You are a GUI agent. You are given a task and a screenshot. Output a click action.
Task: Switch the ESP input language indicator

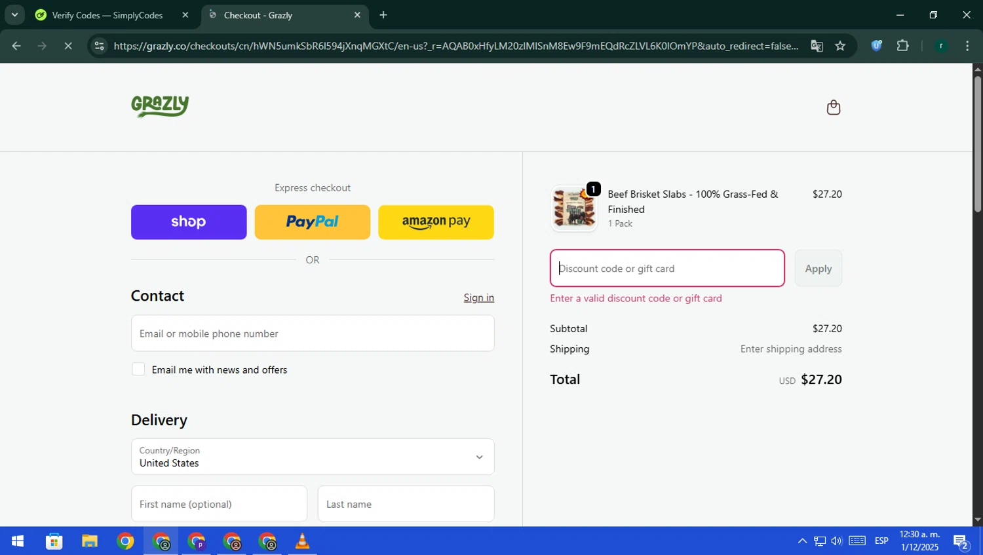[881, 541]
